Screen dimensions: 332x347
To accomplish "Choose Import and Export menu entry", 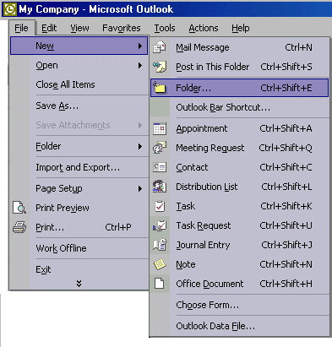I will [x=79, y=167].
